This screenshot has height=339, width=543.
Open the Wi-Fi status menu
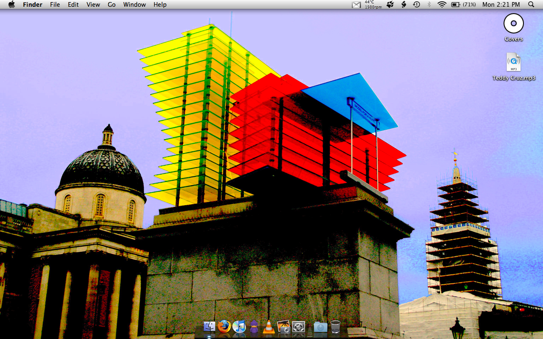[x=442, y=5]
